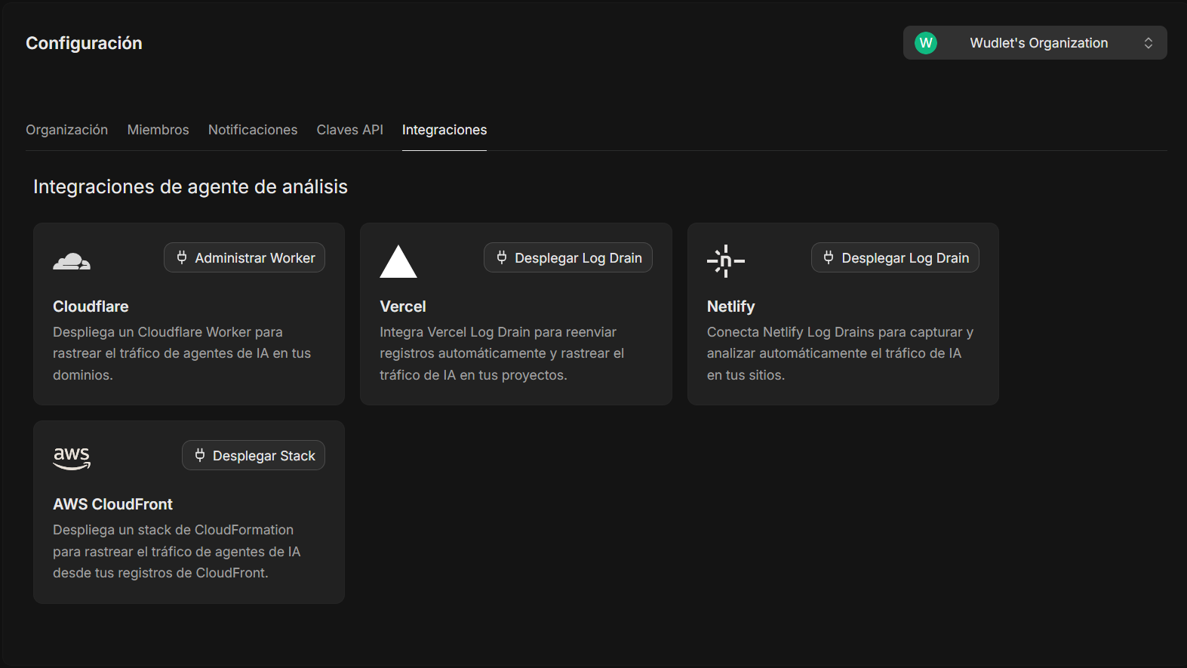Viewport: 1187px width, 668px height.
Task: Click the Cloudflare cloud logo icon
Action: pyautogui.click(x=72, y=261)
